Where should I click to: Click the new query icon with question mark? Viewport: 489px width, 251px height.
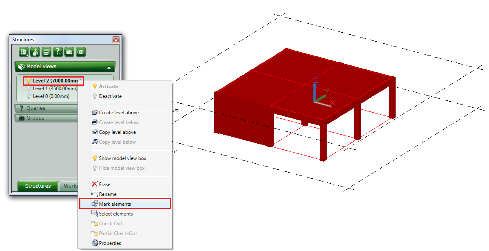click(x=58, y=52)
